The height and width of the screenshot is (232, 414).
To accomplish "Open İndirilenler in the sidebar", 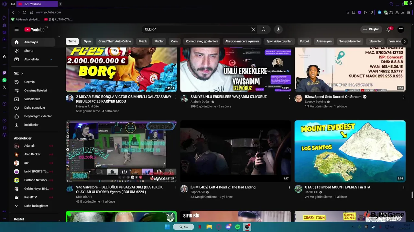I will click(33, 125).
